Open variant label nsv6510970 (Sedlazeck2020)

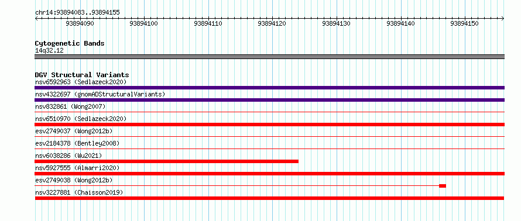pyautogui.click(x=81, y=119)
